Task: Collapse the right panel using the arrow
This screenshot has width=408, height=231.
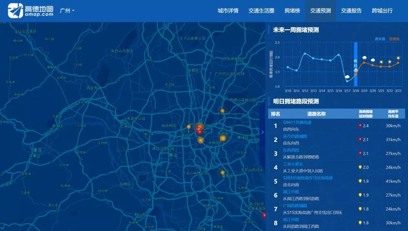Action: click(x=263, y=132)
